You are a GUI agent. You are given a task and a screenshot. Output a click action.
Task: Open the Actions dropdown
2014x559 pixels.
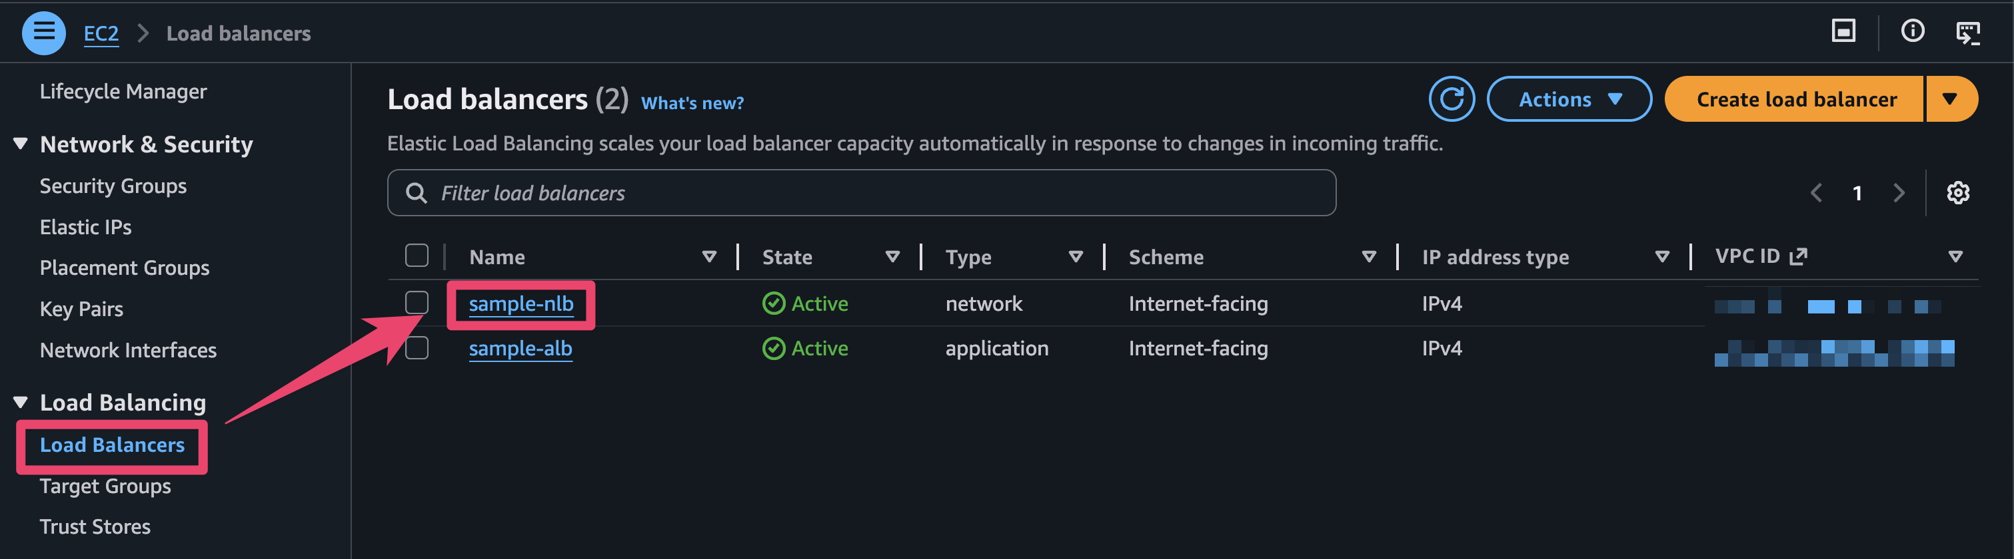click(1568, 99)
